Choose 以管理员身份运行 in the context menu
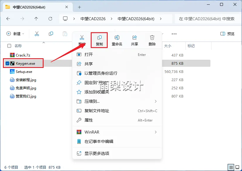The image size is (242, 171). pos(117,73)
